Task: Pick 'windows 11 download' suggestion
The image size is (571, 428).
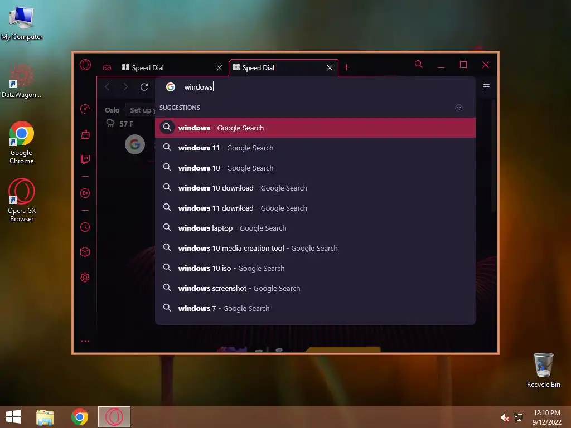Action: click(316, 208)
